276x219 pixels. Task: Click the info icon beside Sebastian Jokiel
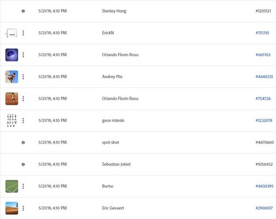click(x=23, y=165)
